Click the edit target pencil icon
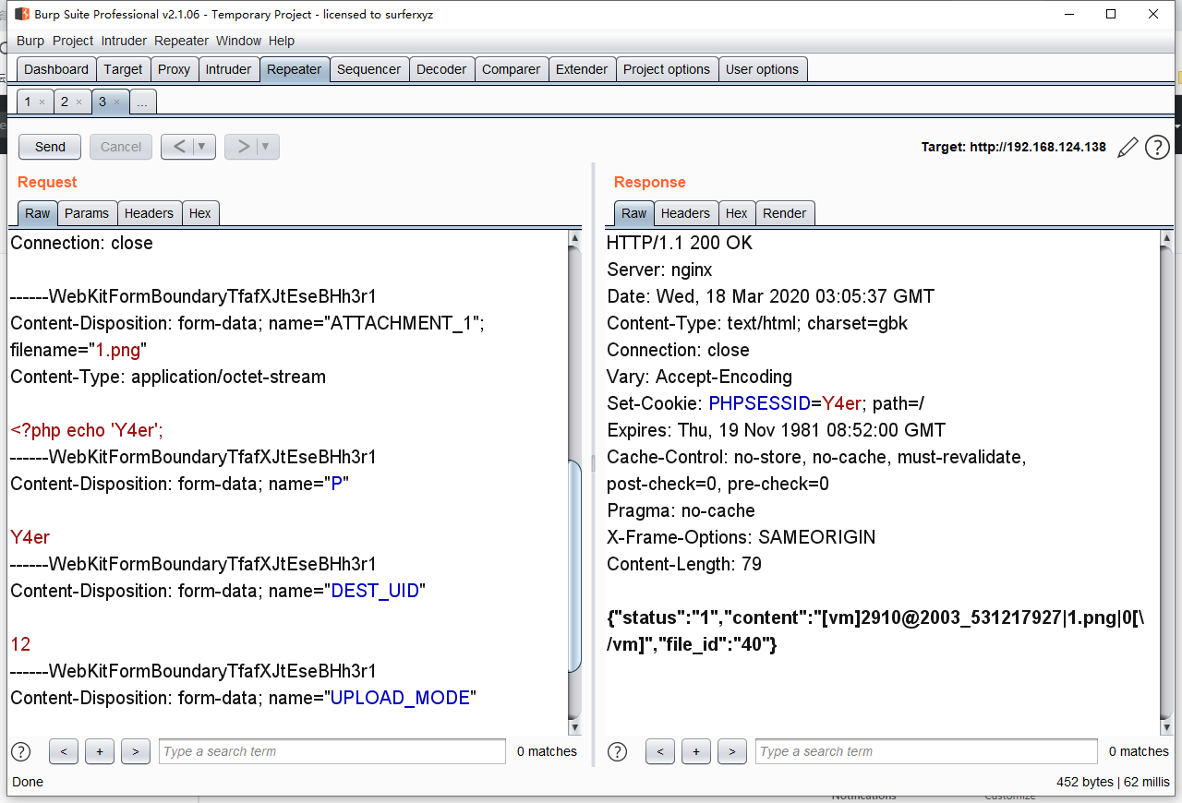Viewport: 1182px width, 803px height. 1128,148
